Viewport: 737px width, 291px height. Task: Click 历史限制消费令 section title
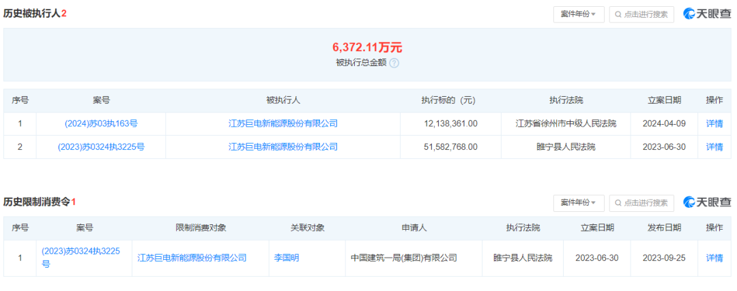pos(40,202)
